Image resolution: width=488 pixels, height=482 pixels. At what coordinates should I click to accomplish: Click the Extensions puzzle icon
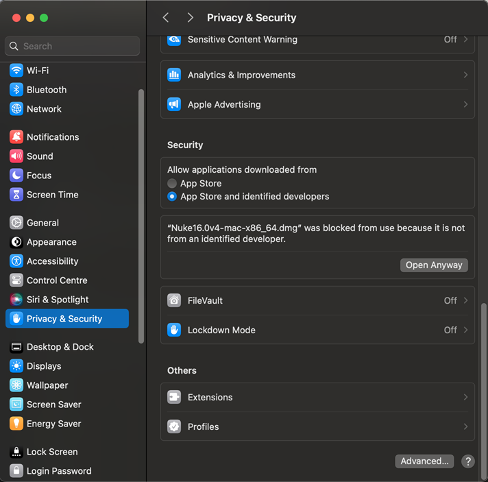174,397
